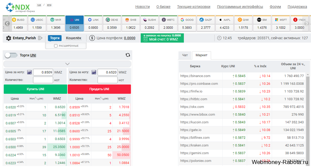Open the QIWI ticker tile
Image resolution: width=311 pixels, height=168 pixels.
243,23
